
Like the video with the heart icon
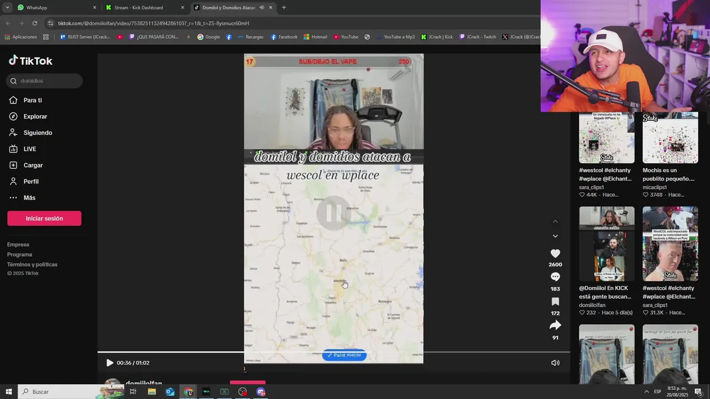click(x=555, y=254)
